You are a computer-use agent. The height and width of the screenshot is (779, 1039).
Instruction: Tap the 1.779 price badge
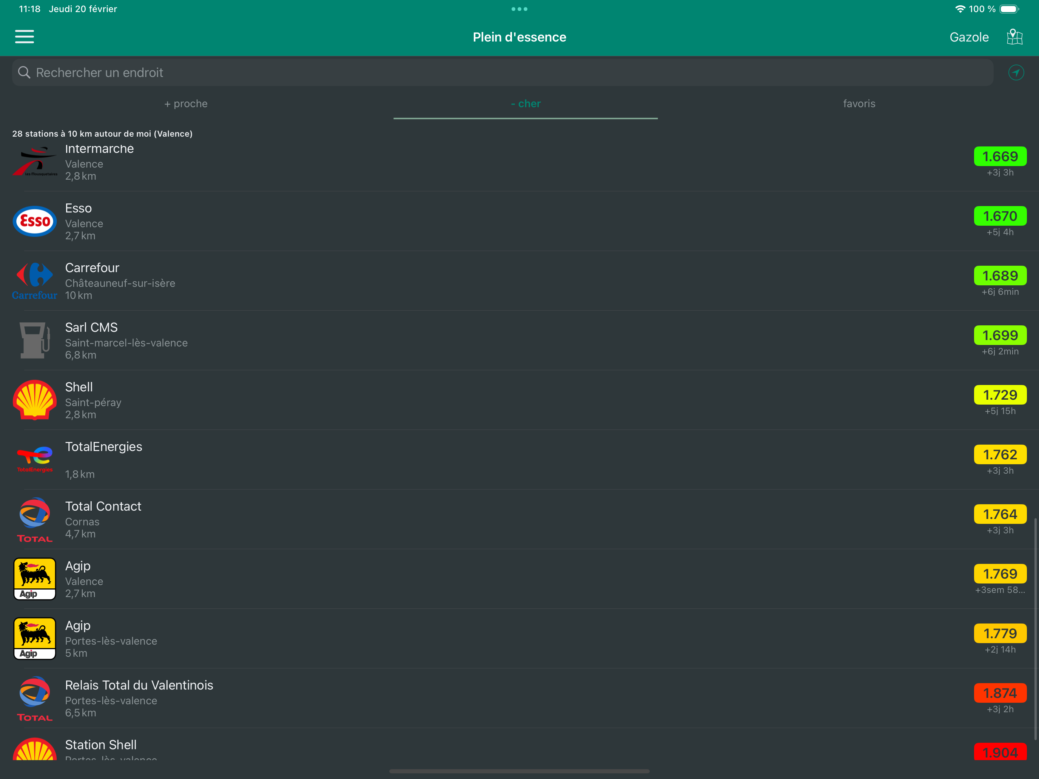point(1000,633)
